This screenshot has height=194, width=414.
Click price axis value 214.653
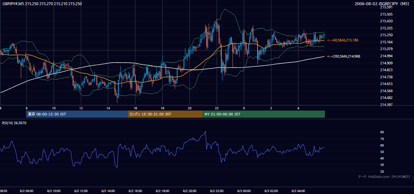pos(386,84)
